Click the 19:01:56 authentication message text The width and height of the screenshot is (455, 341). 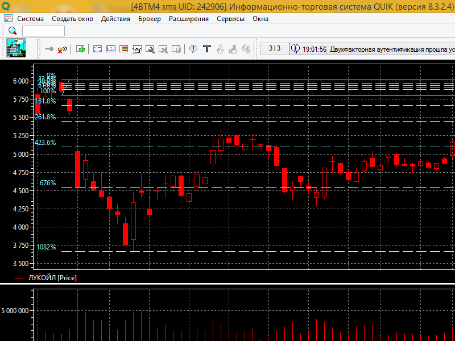(378, 49)
